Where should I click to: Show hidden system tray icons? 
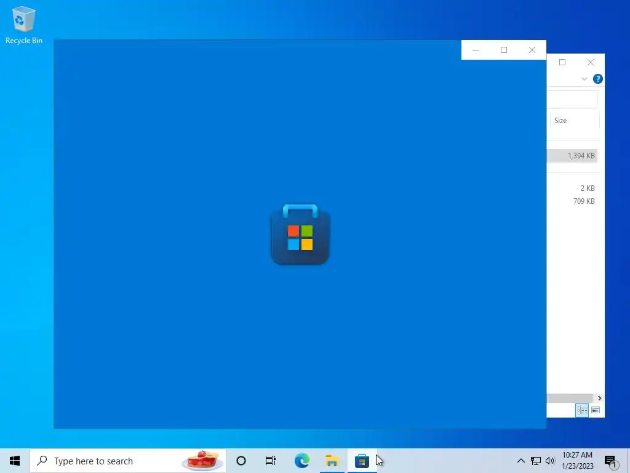pyautogui.click(x=520, y=461)
